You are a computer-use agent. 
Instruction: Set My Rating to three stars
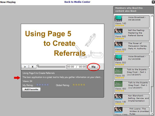pyautogui.click(x=42, y=85)
